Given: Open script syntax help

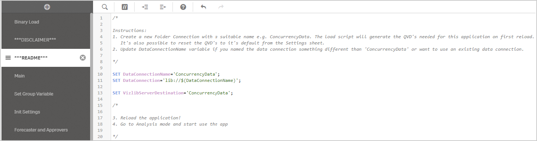Looking at the screenshot, I should coord(183,7).
